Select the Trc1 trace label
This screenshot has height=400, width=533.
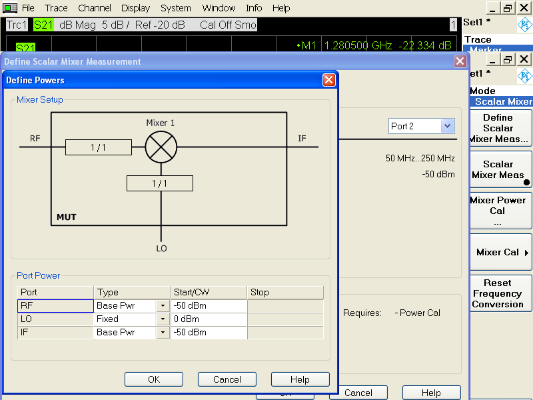pos(17,25)
